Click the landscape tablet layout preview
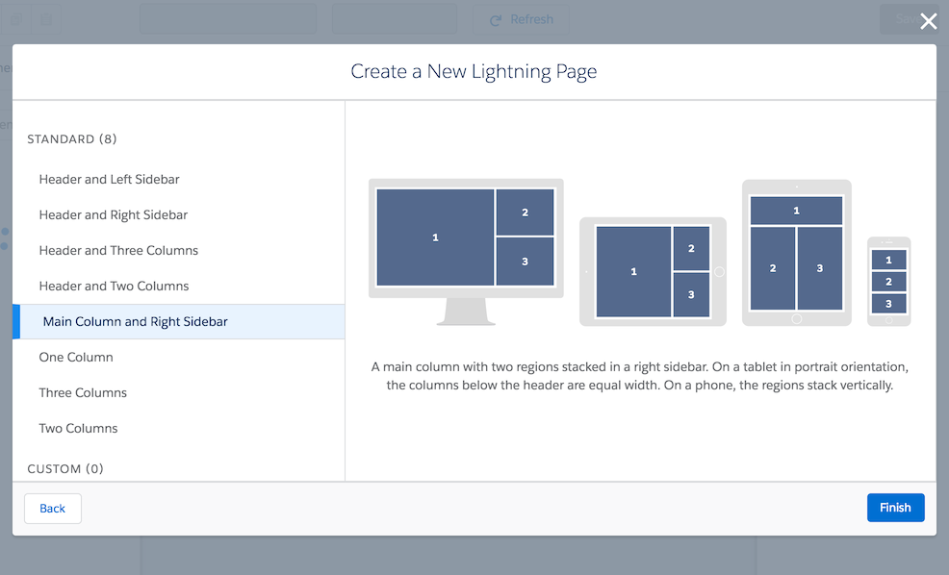949x575 pixels. pyautogui.click(x=653, y=271)
